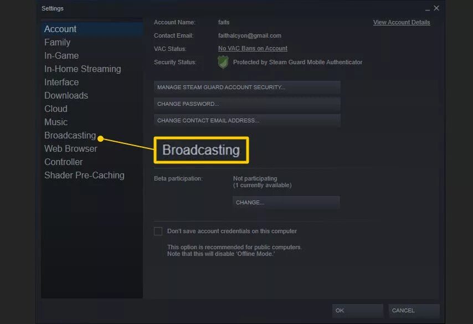This screenshot has width=473, height=324.
Task: Click the View Account Details link
Action: [x=402, y=22]
